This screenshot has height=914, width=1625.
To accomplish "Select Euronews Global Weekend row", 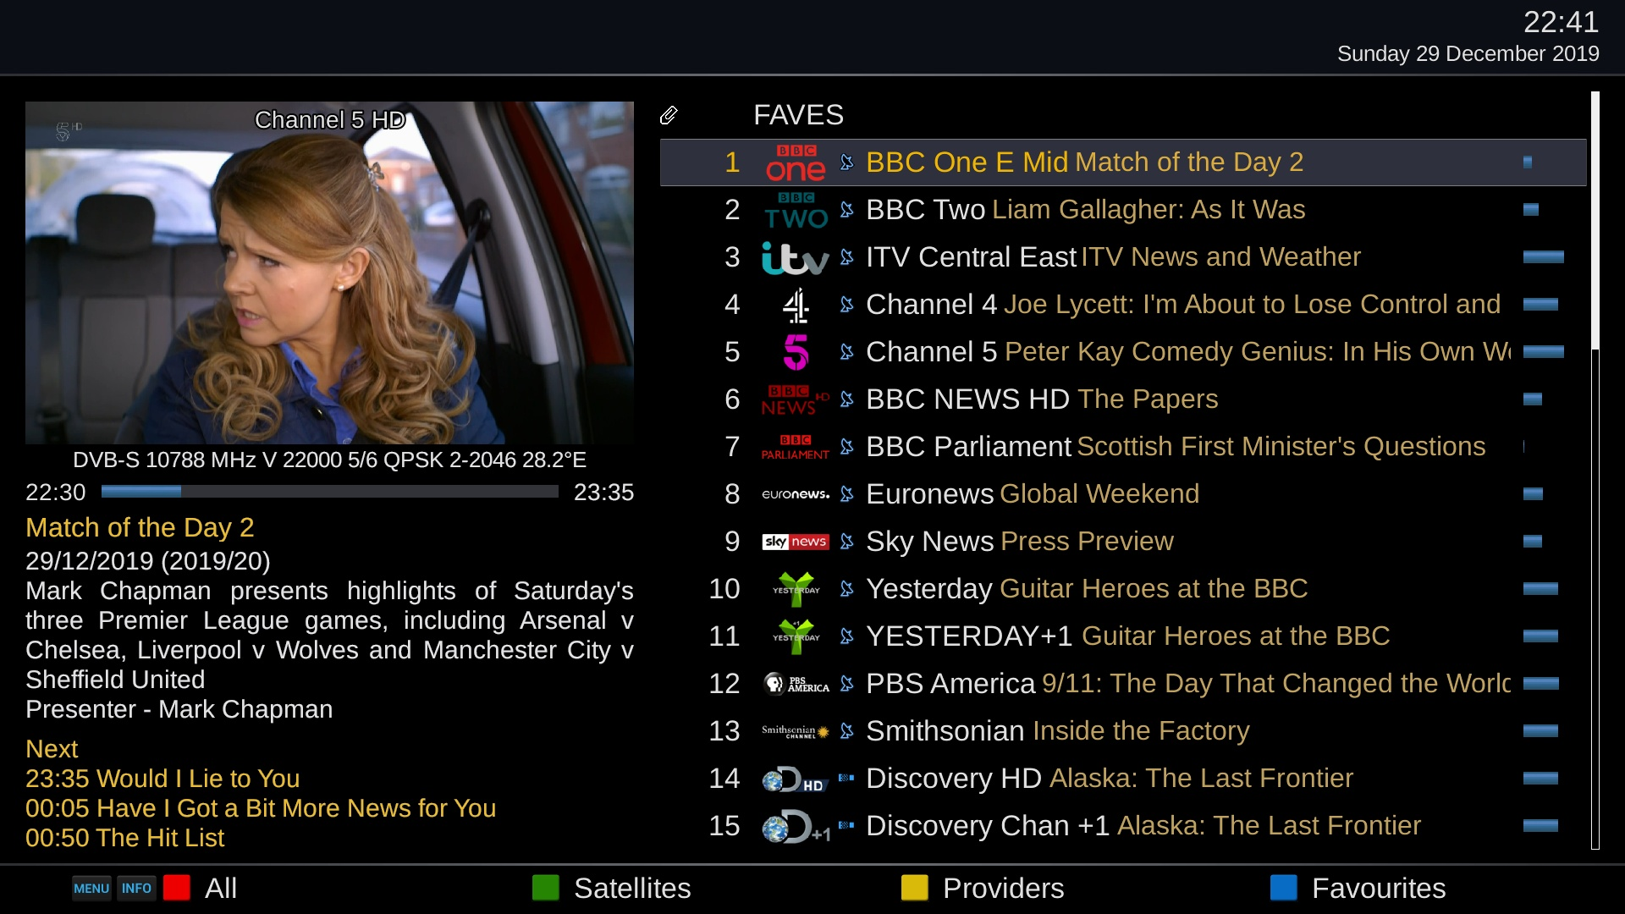I will click(1123, 494).
